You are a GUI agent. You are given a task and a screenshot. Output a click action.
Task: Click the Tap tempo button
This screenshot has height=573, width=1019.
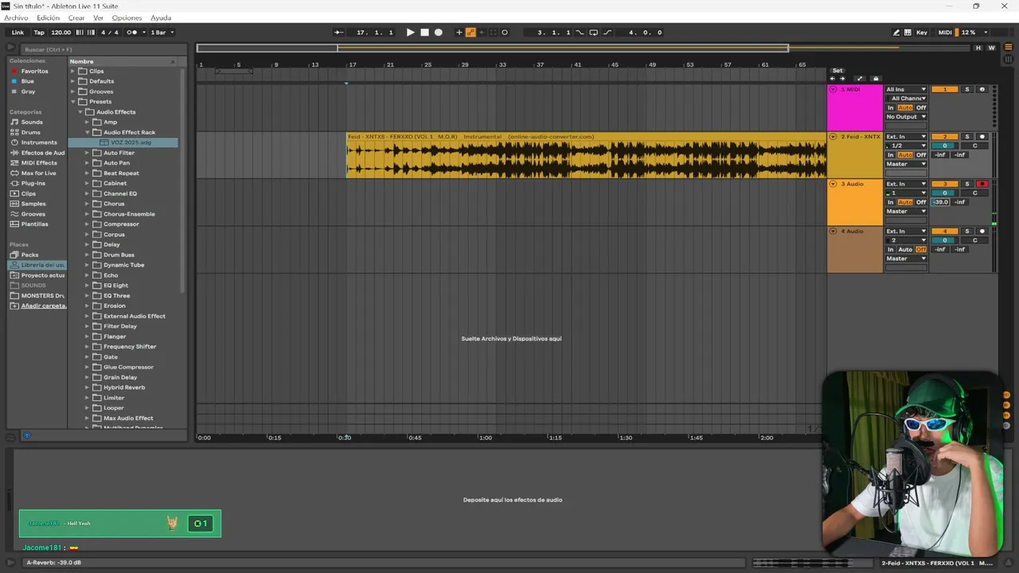click(39, 33)
